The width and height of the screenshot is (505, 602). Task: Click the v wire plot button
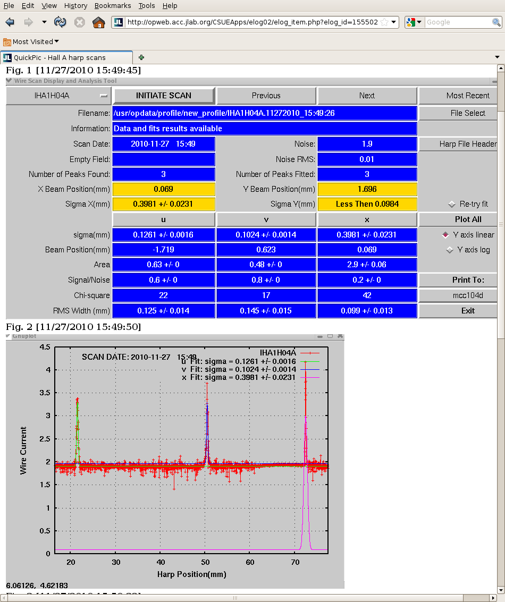tap(266, 219)
